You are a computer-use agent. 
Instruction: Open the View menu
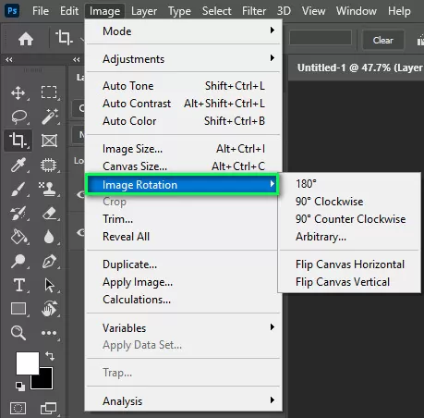[313, 11]
